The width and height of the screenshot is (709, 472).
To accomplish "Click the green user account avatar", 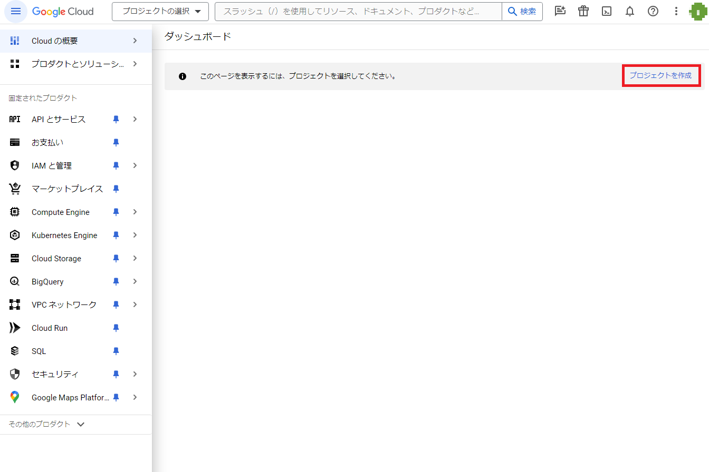I will click(697, 11).
